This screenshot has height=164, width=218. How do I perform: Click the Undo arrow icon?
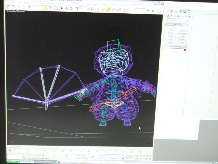9,7
